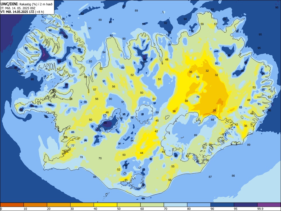Click the humidity value 77 on the map
The height and width of the screenshot is (211, 281).
pyautogui.click(x=73, y=145)
